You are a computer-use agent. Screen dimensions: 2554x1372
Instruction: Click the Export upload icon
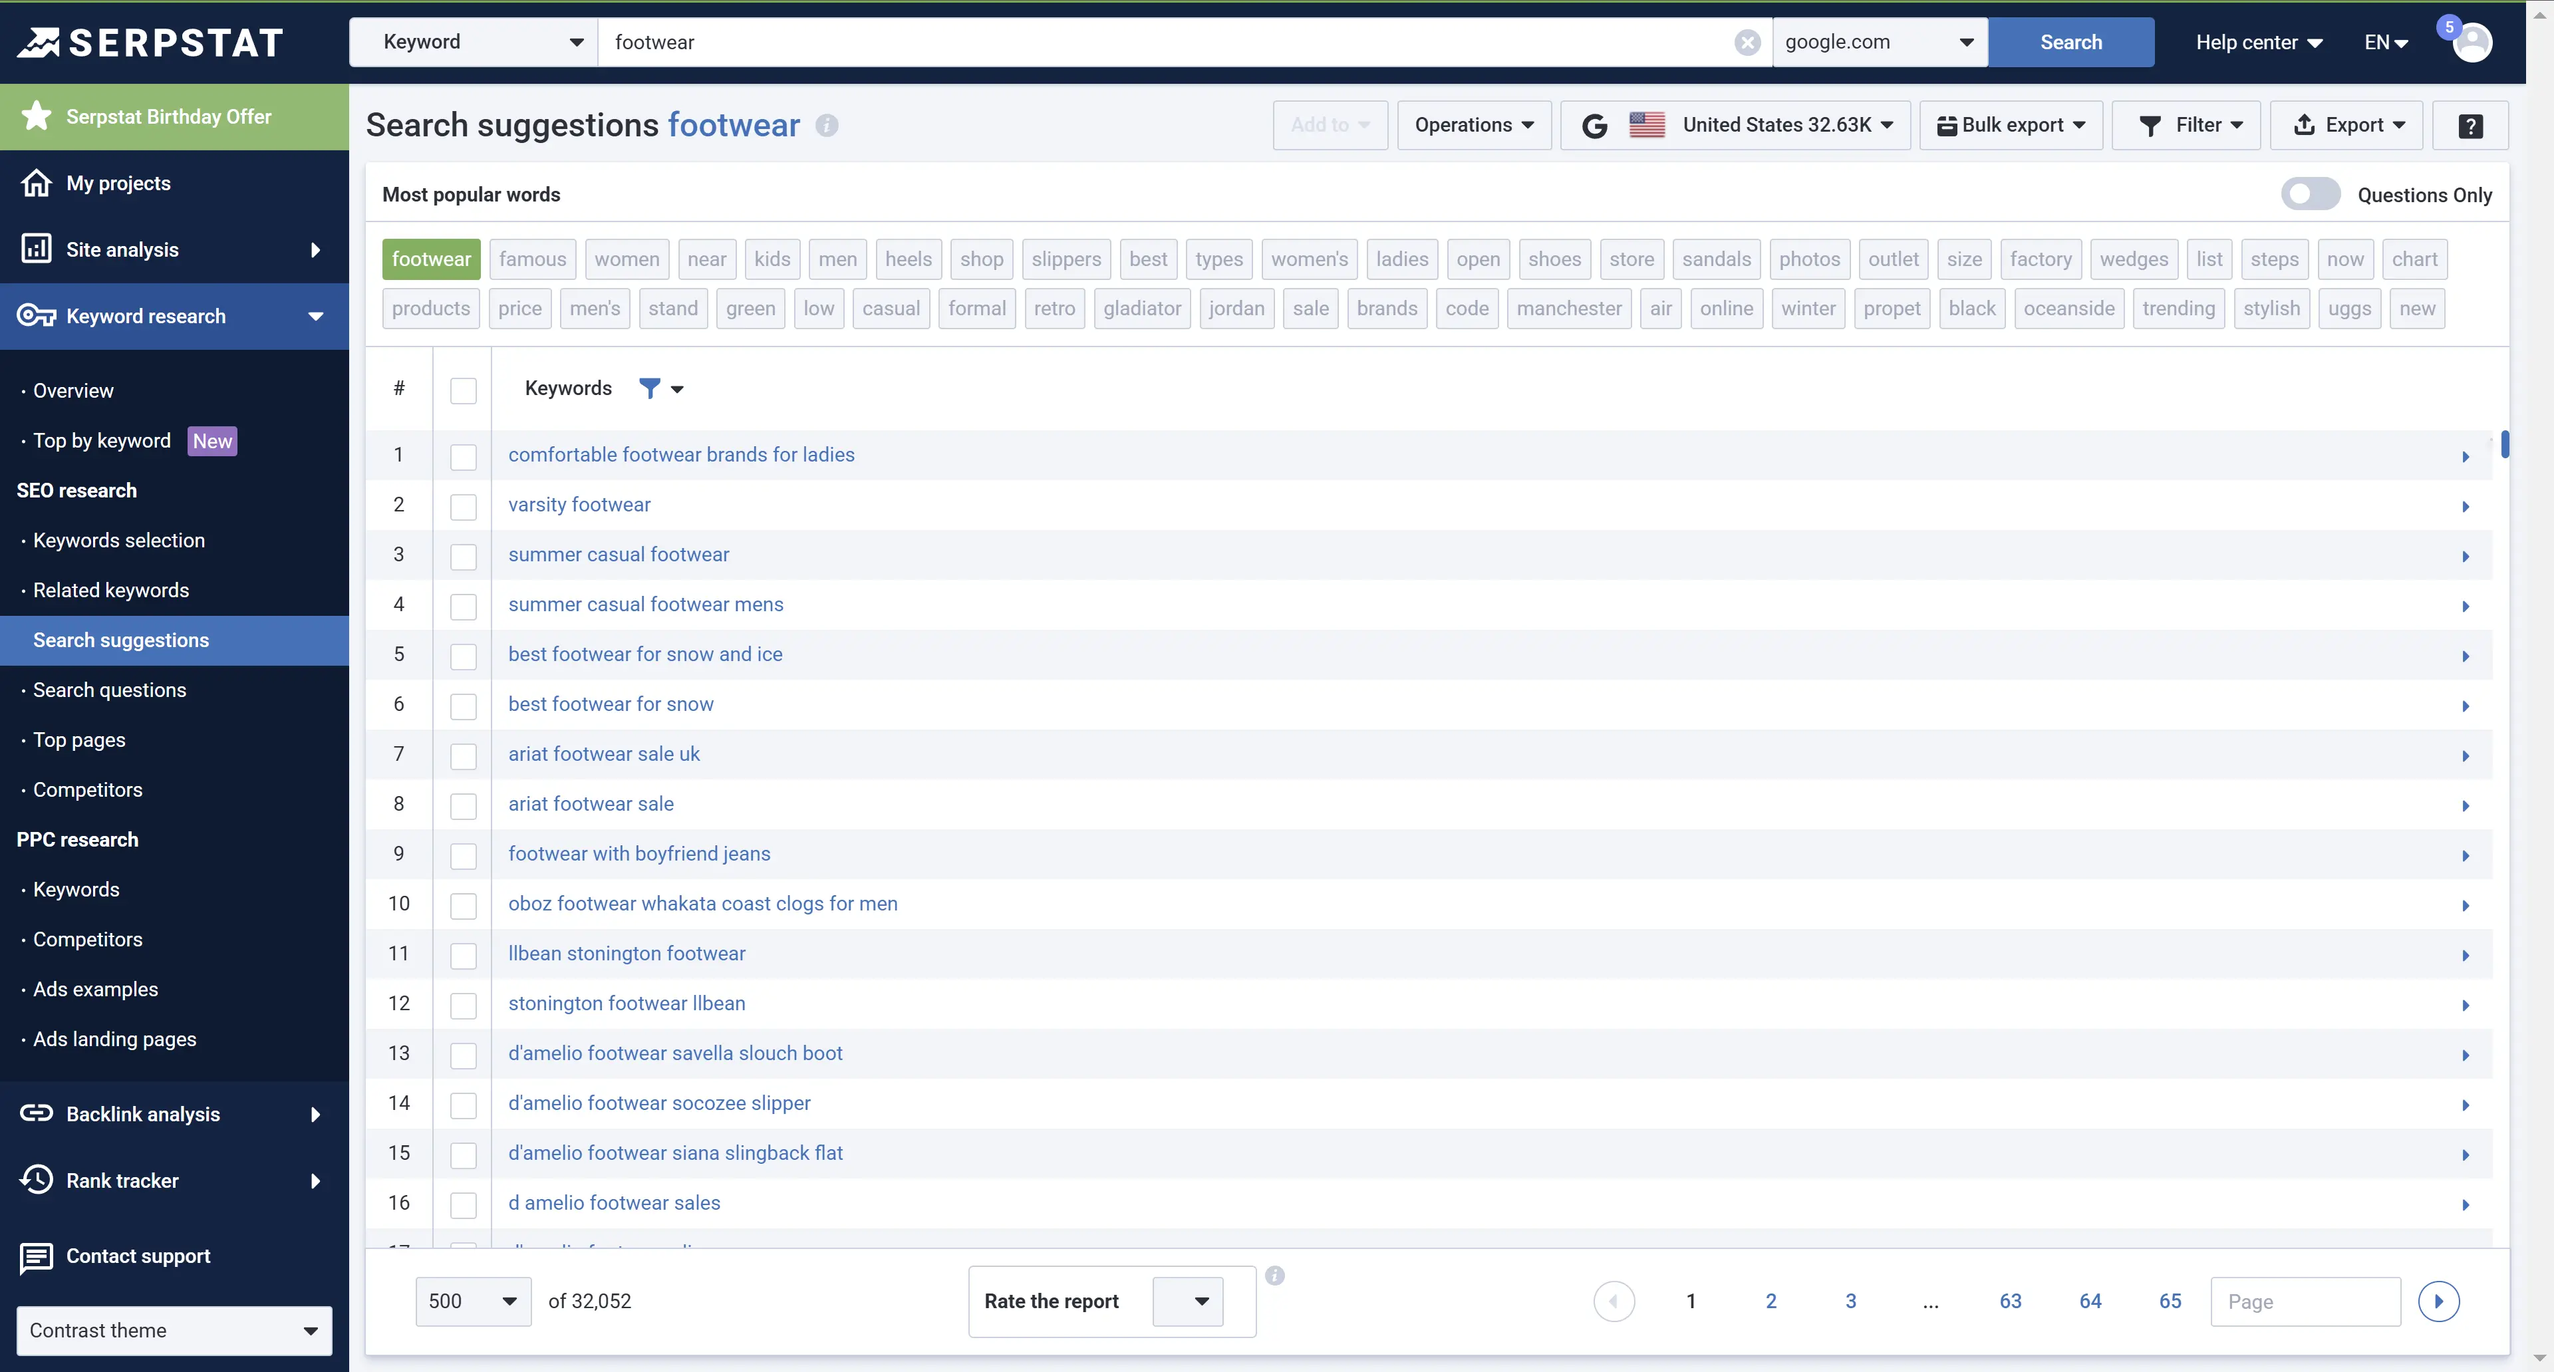click(x=2304, y=125)
